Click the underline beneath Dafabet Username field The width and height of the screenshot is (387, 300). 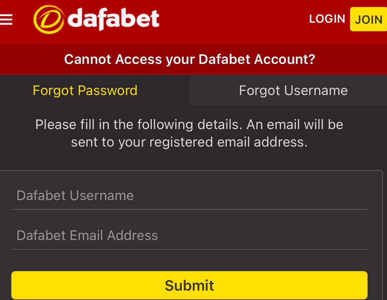[x=189, y=210]
